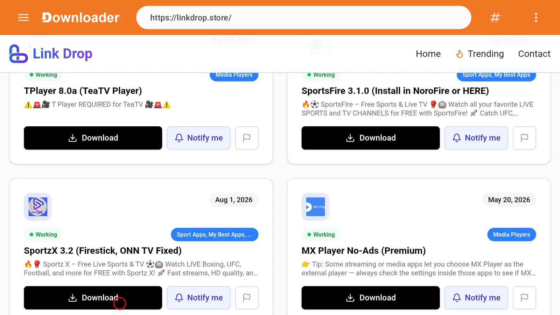Report TPlayer 8.0a with flag icon
This screenshot has height=315, width=560.
247,138
